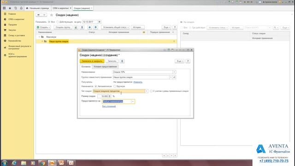This screenshot has width=295, height=166.
Task: Click Записать button in dialog
Action: [112, 61]
